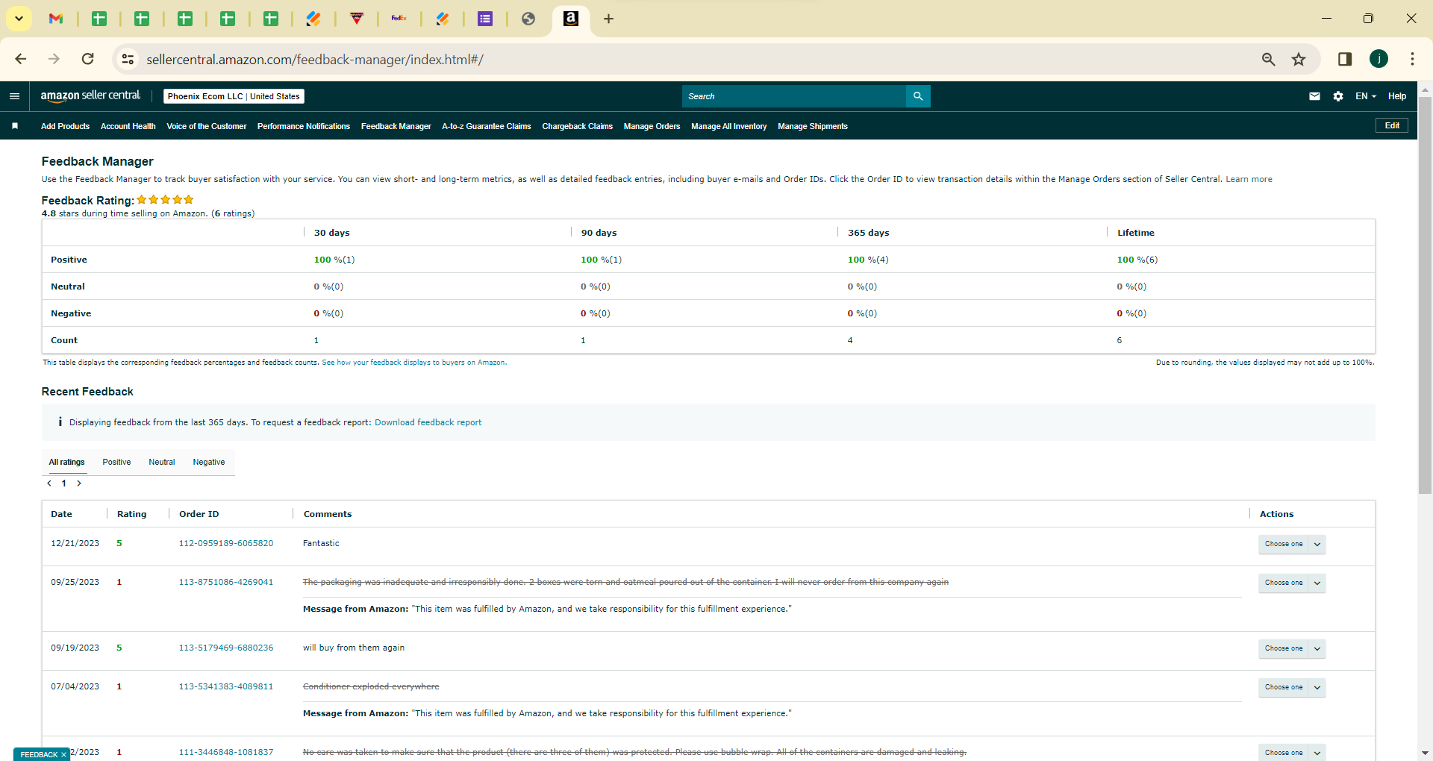Open order 113-5179469-6880236
1433x761 pixels.
[x=226, y=648]
